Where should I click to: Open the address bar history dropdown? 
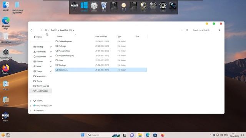182,30
